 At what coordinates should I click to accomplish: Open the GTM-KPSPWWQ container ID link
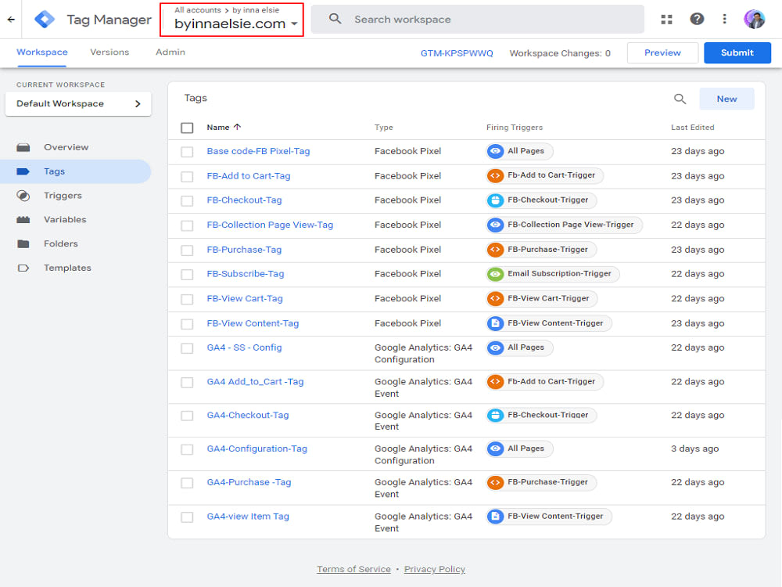[457, 53]
